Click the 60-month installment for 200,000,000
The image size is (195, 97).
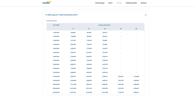coord(136,84)
